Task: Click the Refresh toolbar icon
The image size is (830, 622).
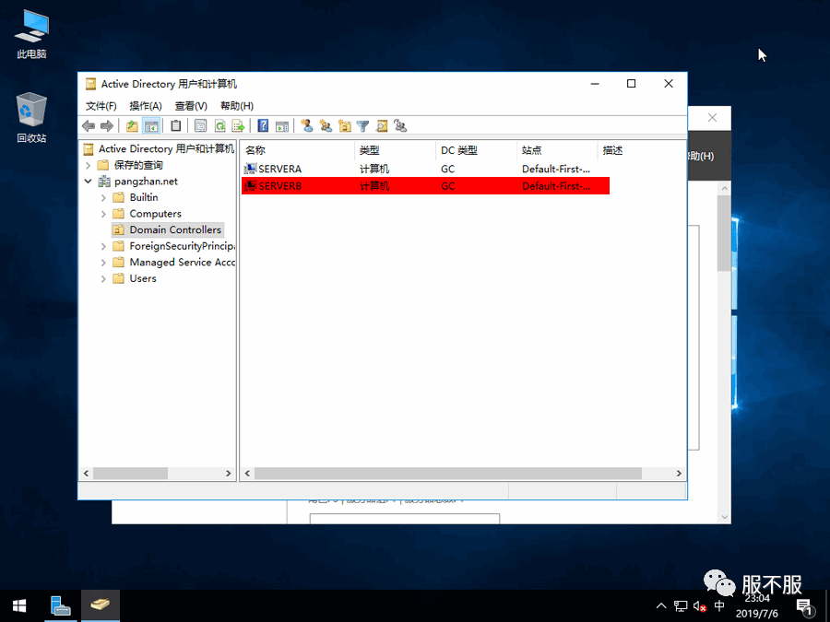Action: tap(219, 126)
